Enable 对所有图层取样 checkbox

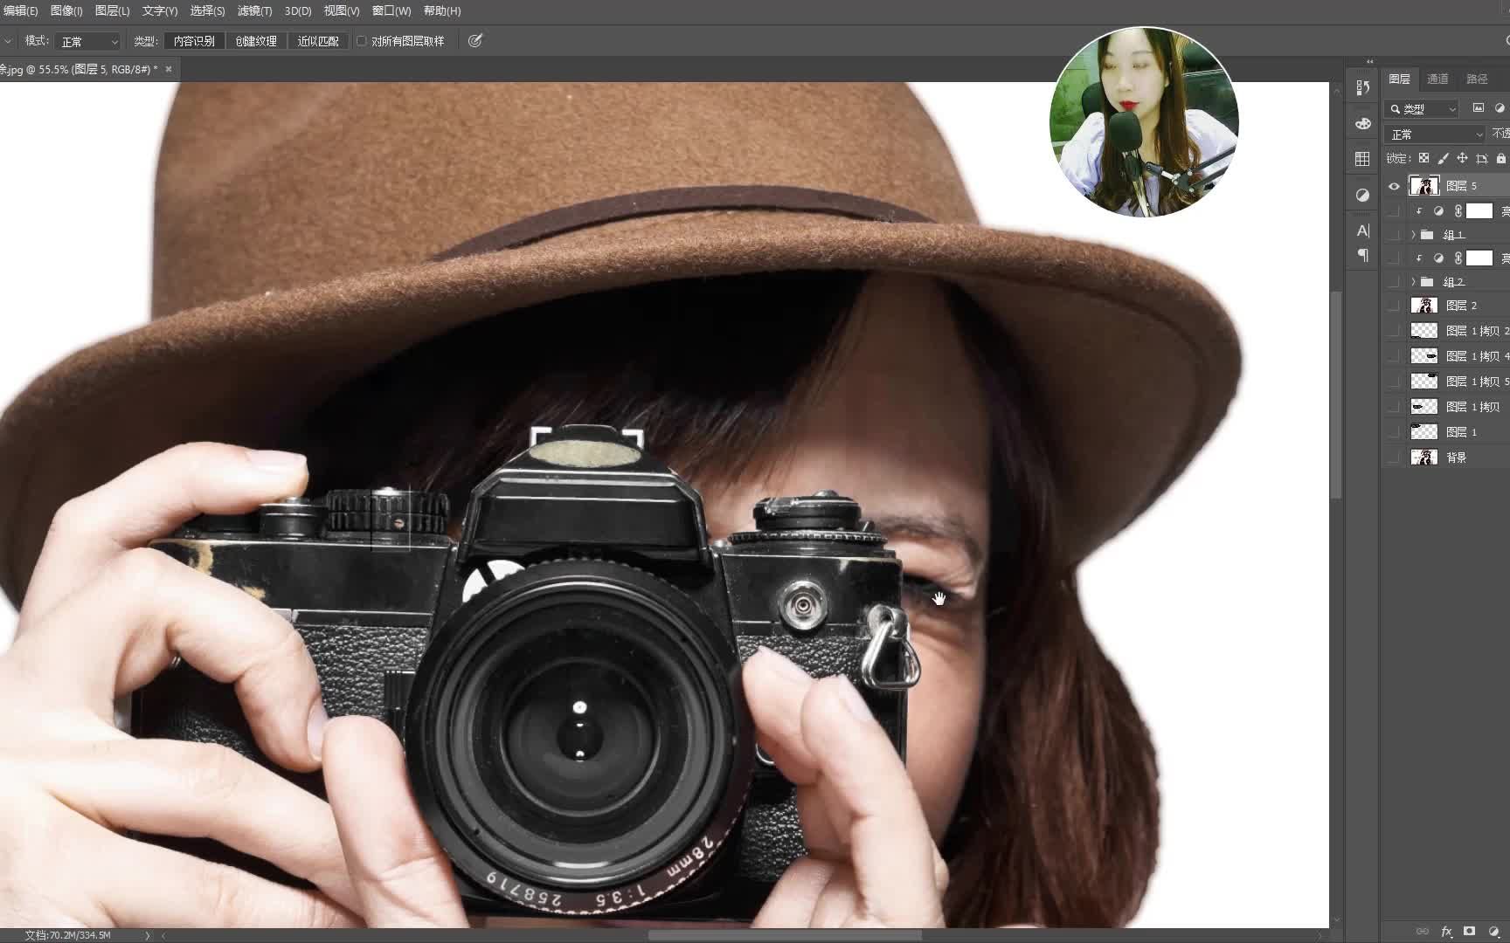click(361, 41)
